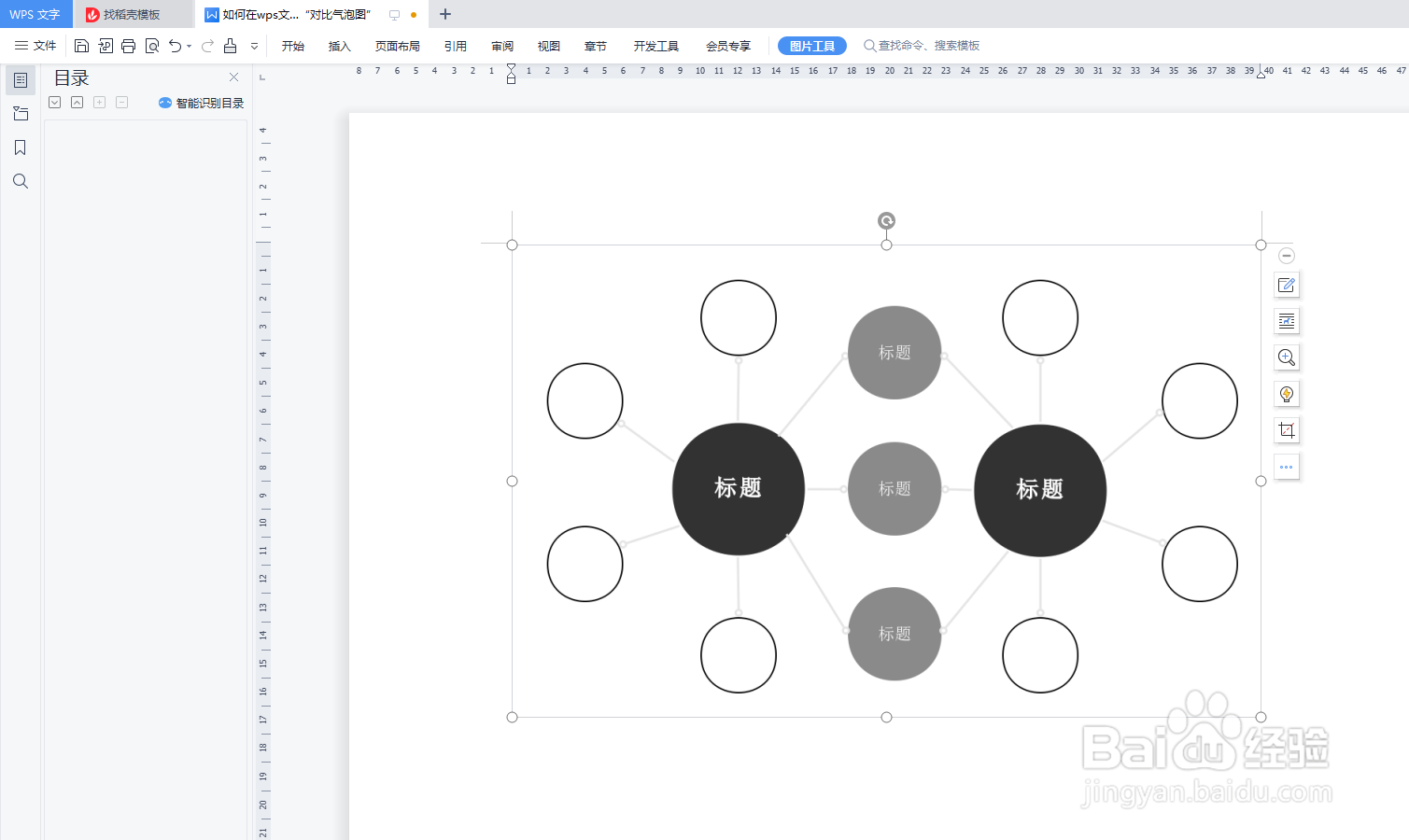This screenshot has height=840, width=1409.
Task: Click the right indent marker on ruler
Action: click(1261, 74)
